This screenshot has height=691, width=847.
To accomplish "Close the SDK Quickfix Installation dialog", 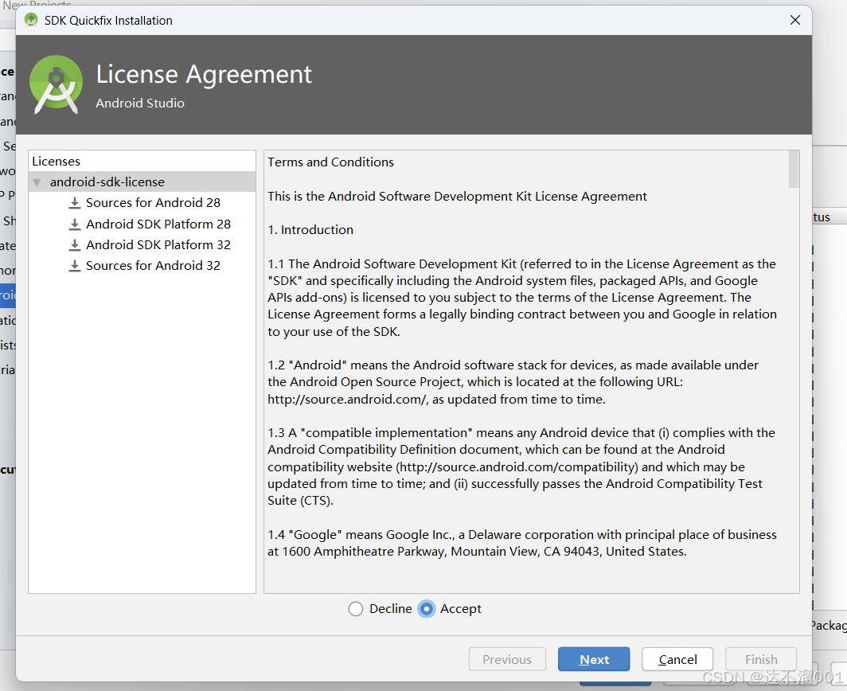I will click(795, 20).
